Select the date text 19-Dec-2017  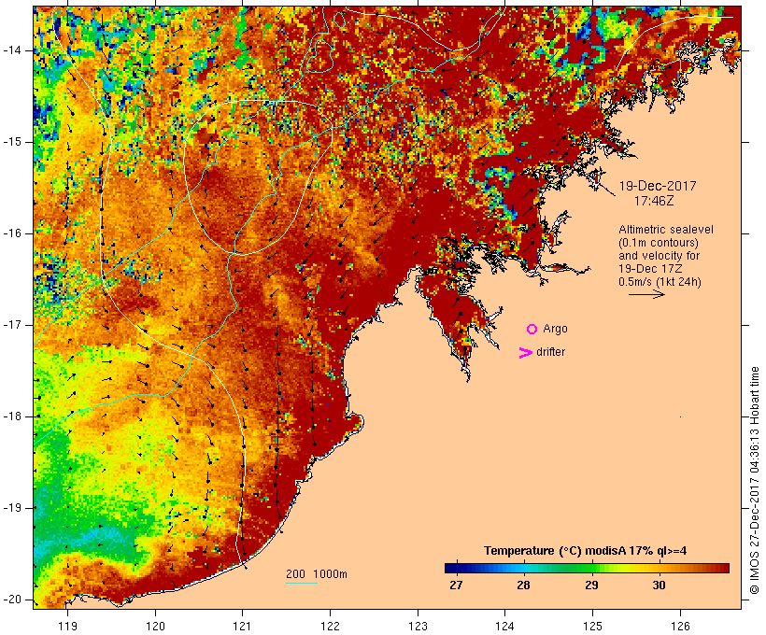click(x=658, y=186)
